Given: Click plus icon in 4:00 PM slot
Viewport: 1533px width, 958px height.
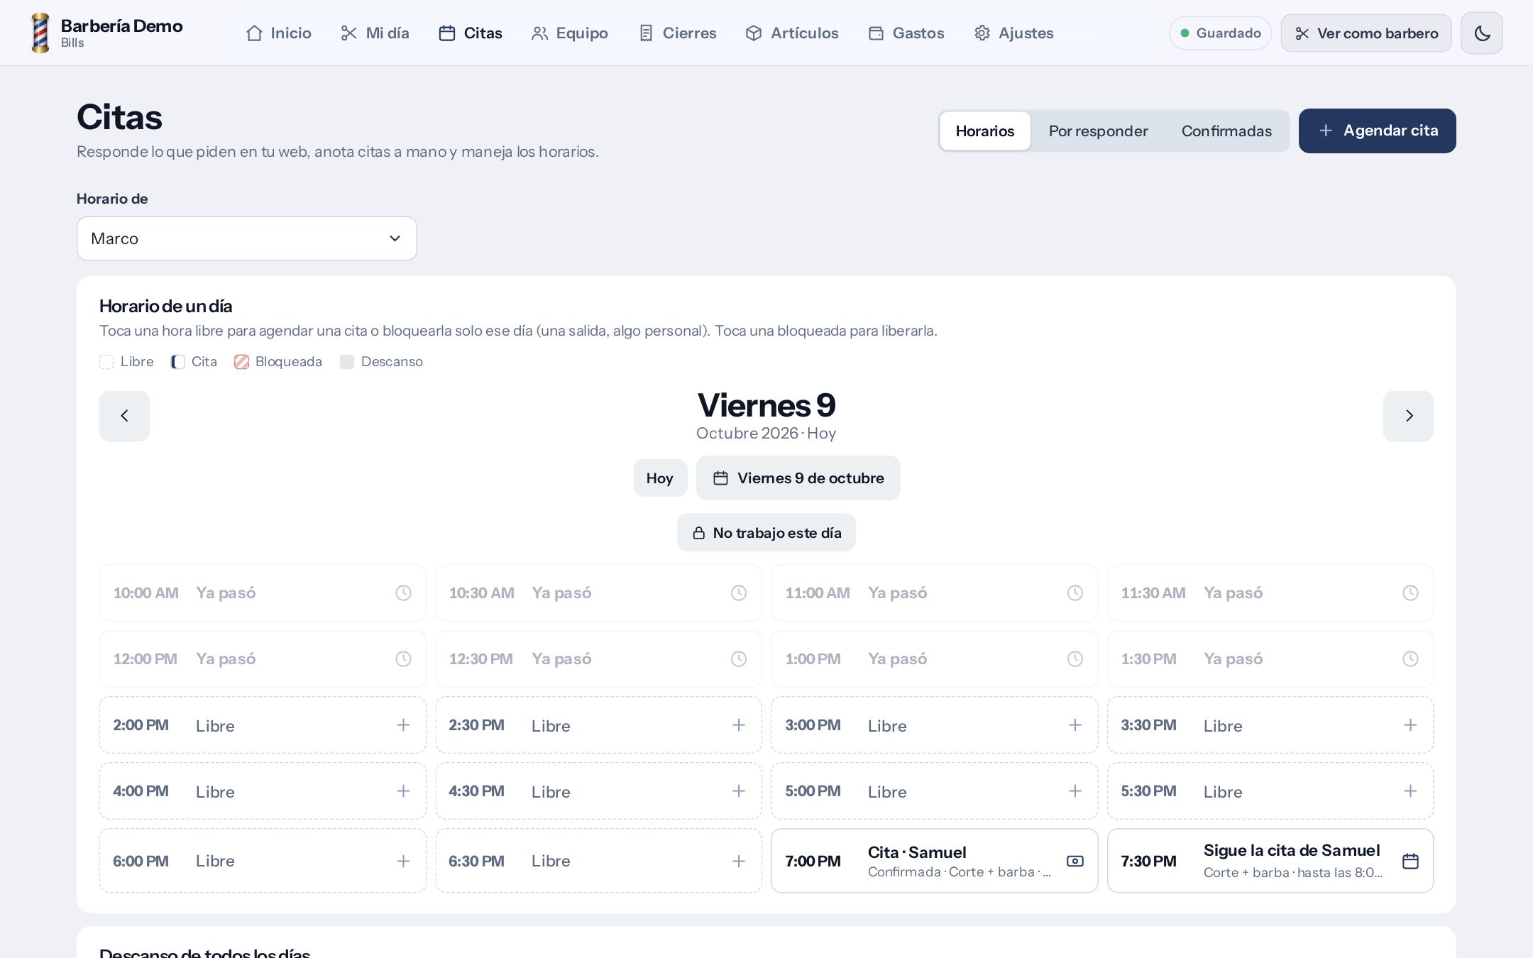Looking at the screenshot, I should pos(403,791).
